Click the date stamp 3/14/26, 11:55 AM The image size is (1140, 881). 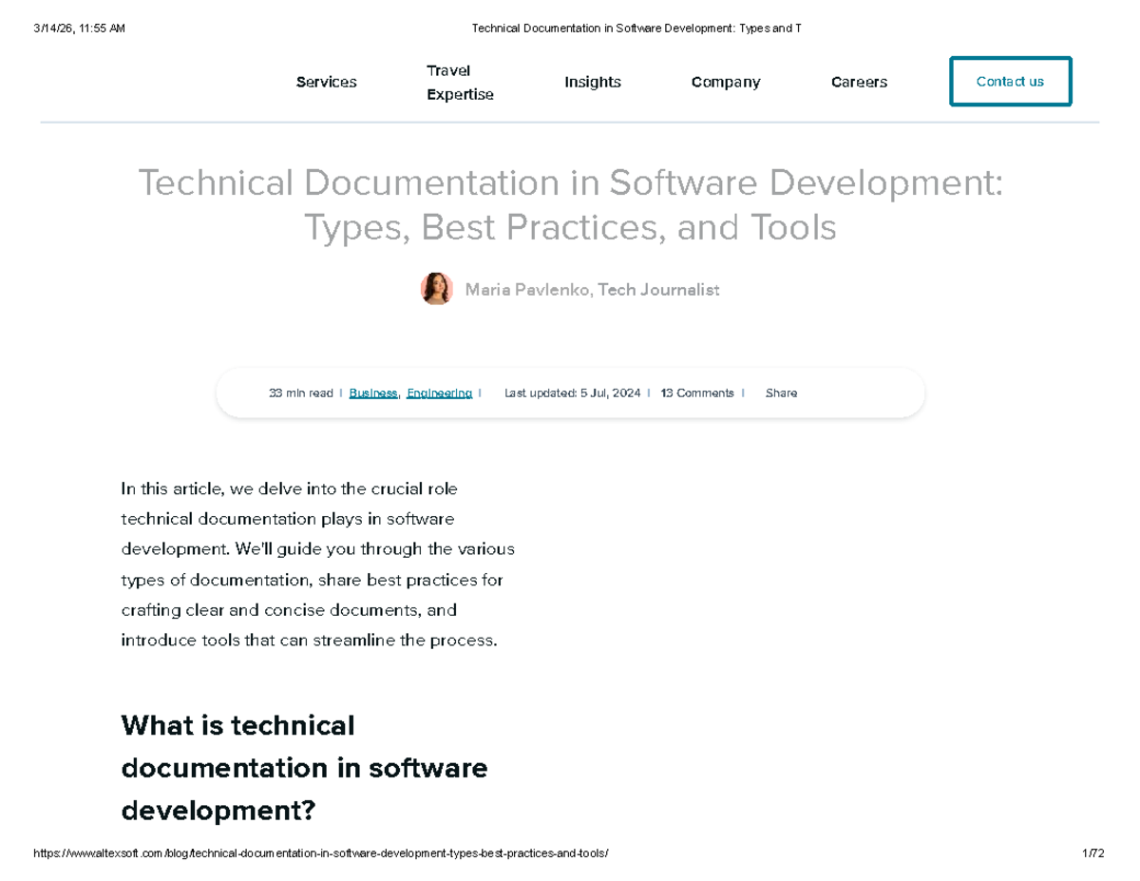click(78, 29)
